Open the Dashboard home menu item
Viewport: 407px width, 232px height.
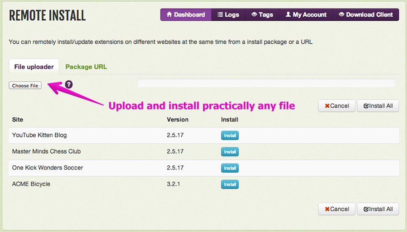tap(186, 15)
